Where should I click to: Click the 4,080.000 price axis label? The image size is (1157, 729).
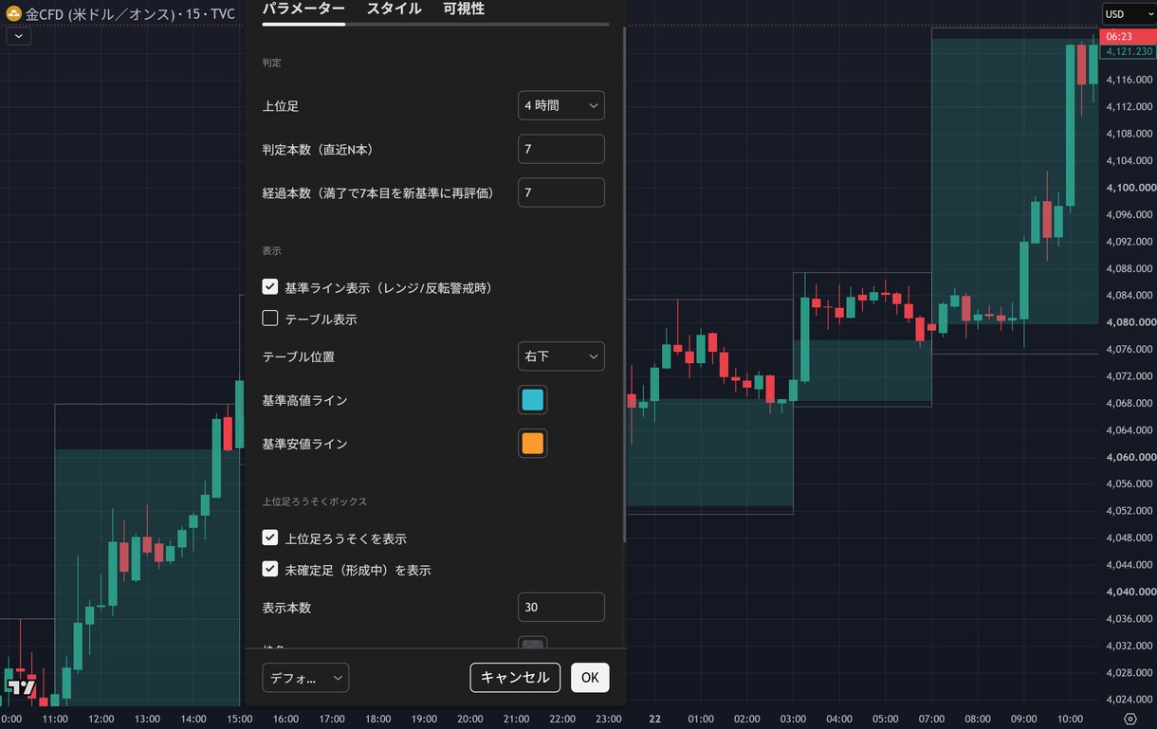point(1130,322)
